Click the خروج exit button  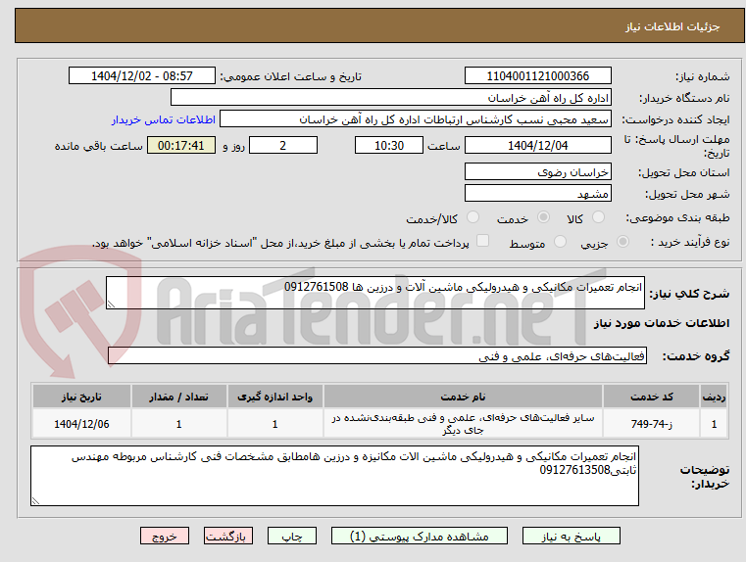164,536
